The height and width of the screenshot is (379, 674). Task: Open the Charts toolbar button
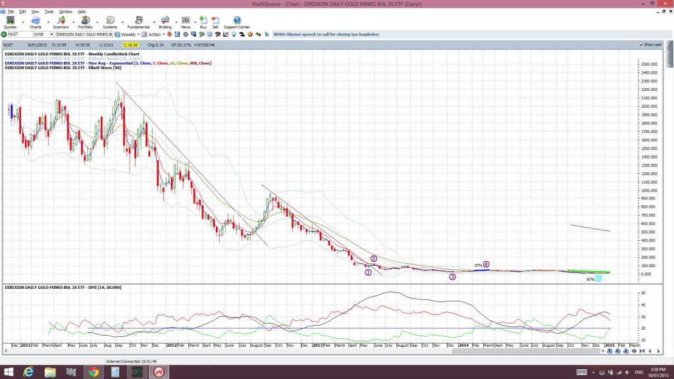(x=36, y=22)
